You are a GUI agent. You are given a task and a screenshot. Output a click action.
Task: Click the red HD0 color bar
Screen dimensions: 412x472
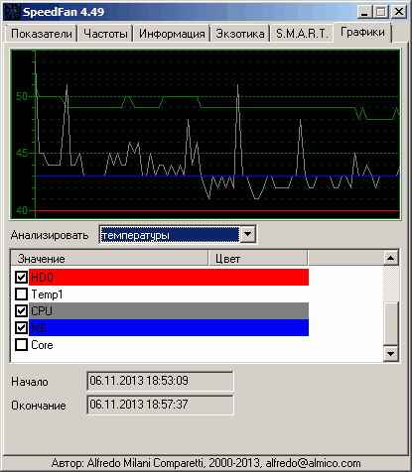point(169,277)
